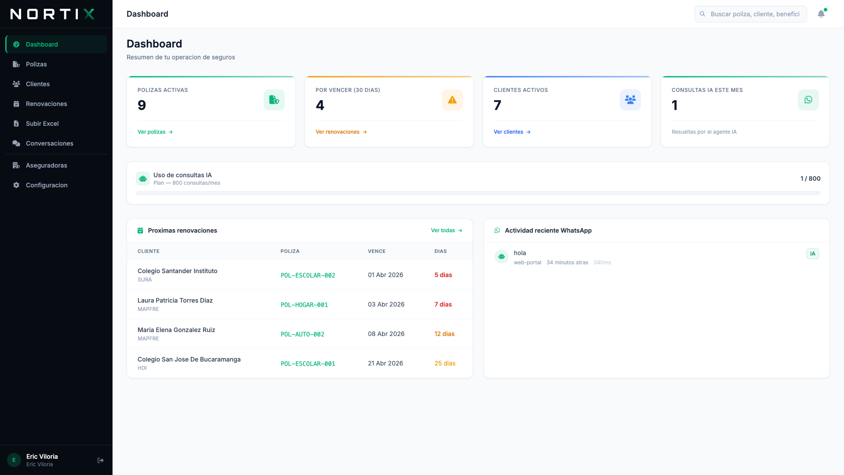844x475 pixels.
Task: Open Conversaciones in the sidebar
Action: 49,143
